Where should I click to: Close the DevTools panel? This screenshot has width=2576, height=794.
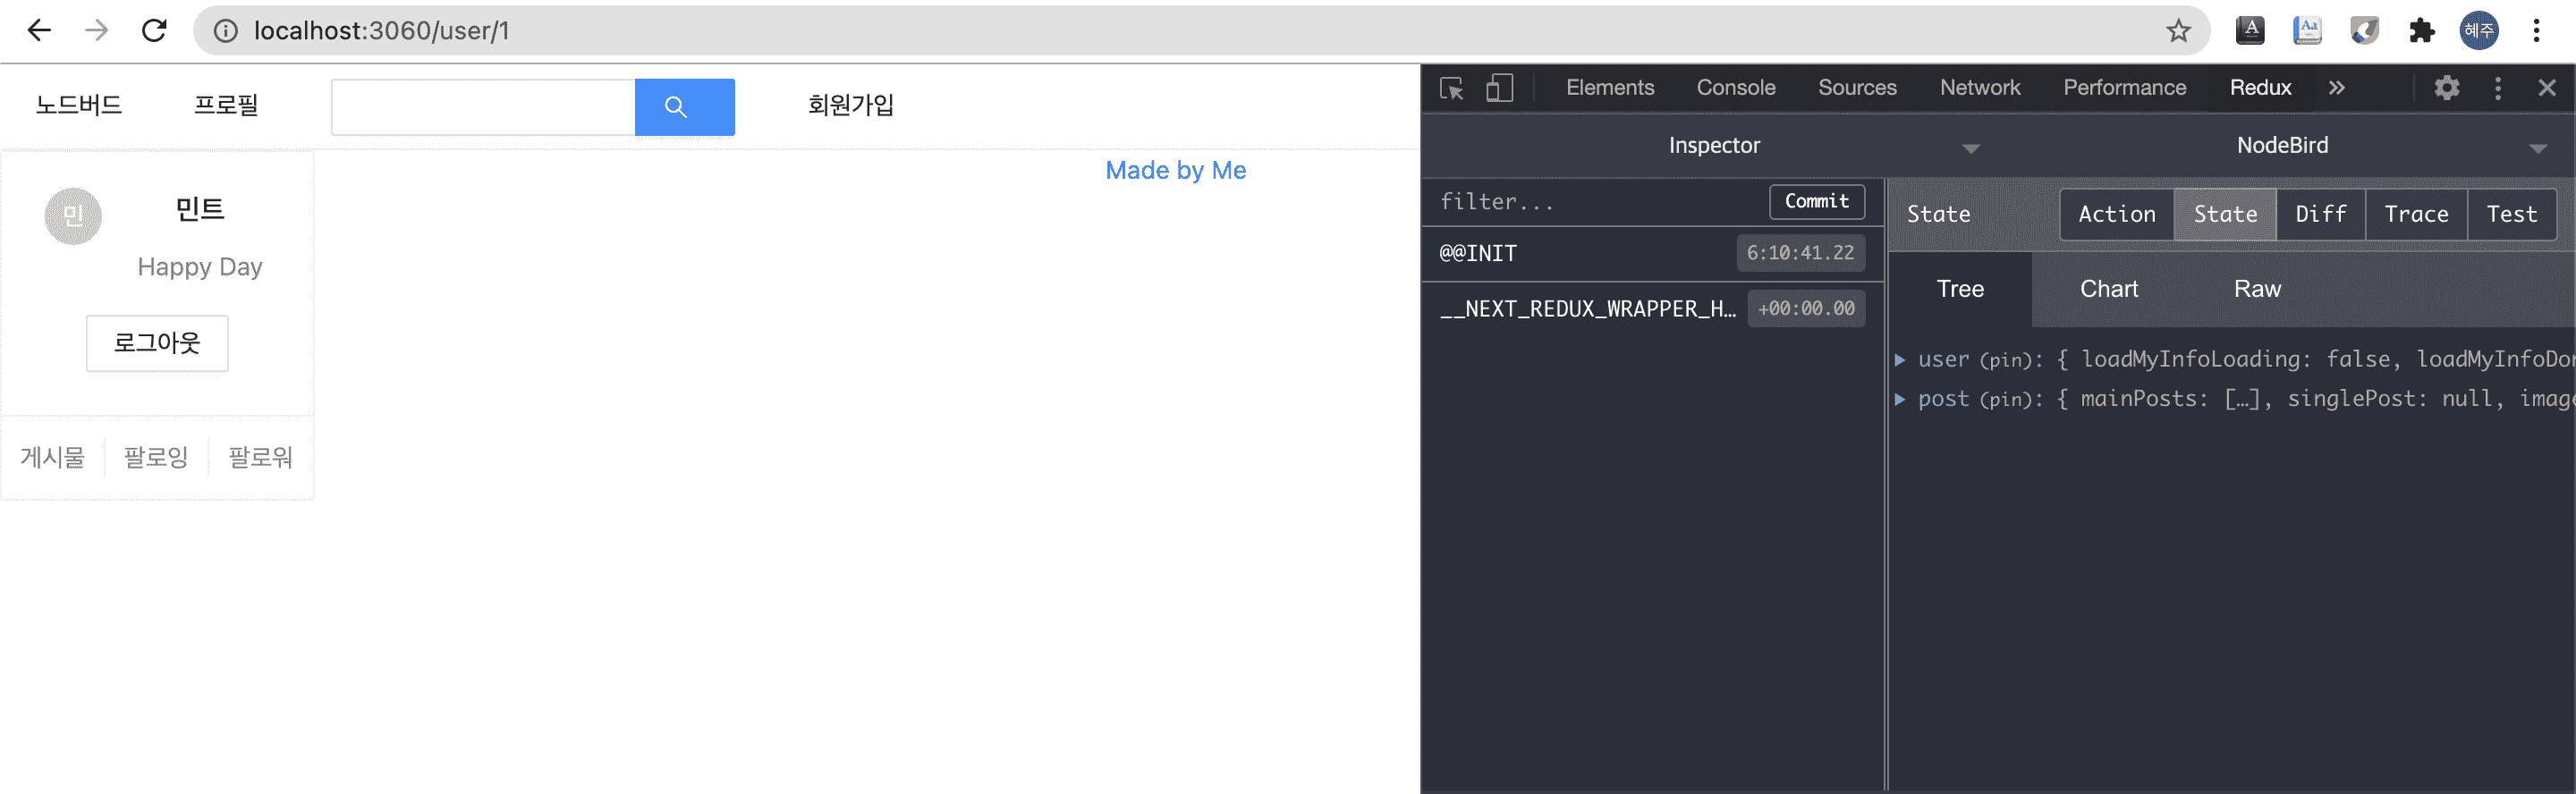[2547, 88]
